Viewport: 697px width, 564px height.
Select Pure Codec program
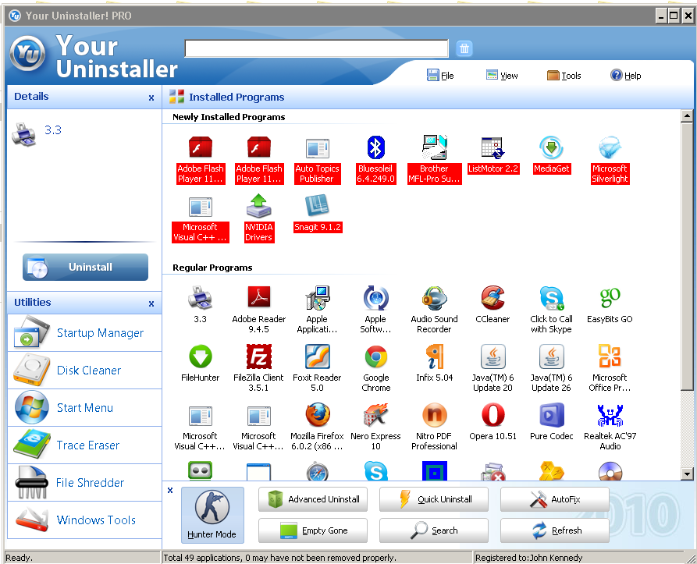pyautogui.click(x=552, y=422)
